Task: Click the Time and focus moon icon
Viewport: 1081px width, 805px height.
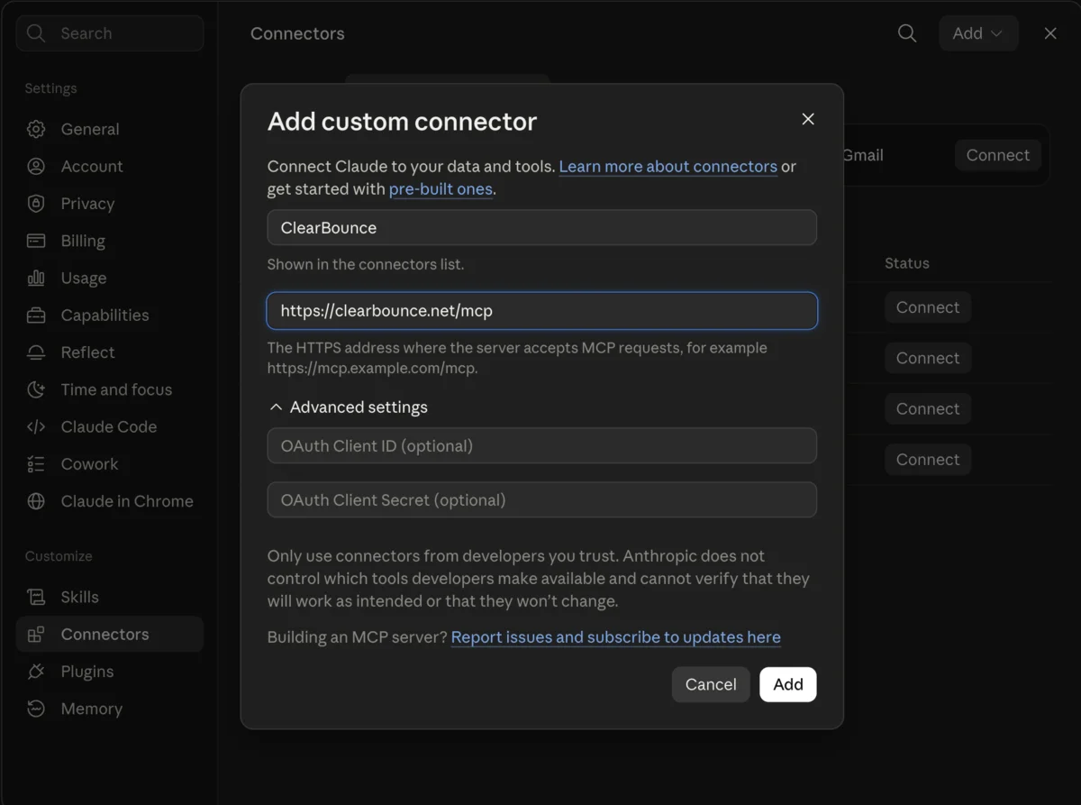Action: click(x=36, y=389)
